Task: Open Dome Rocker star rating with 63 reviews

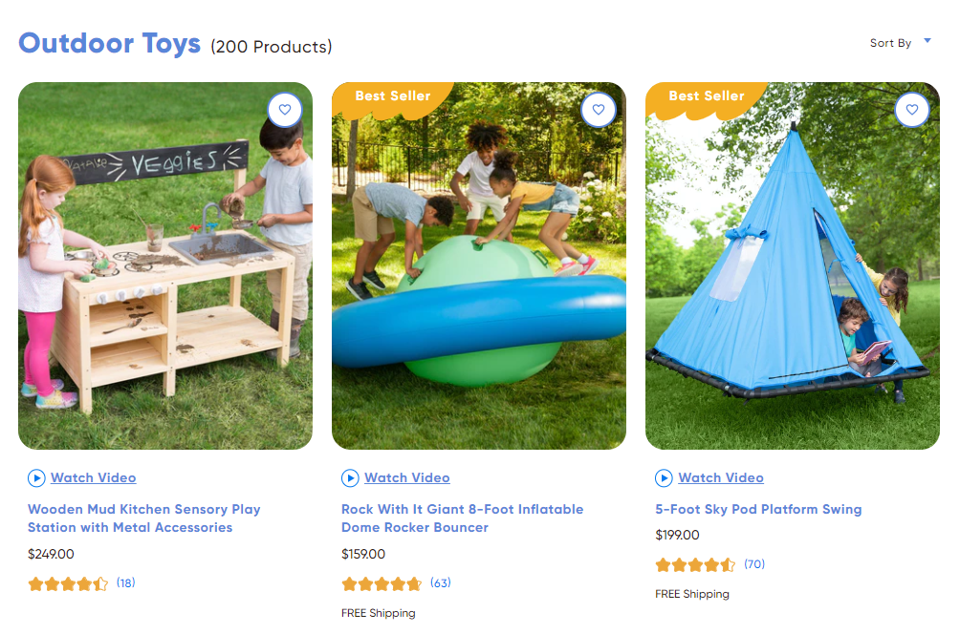Action: pos(396,583)
